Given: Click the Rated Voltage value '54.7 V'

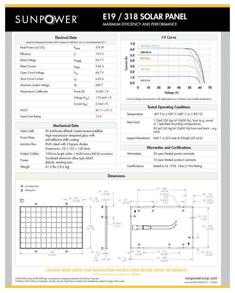Looking at the screenshot, I should [99, 60].
